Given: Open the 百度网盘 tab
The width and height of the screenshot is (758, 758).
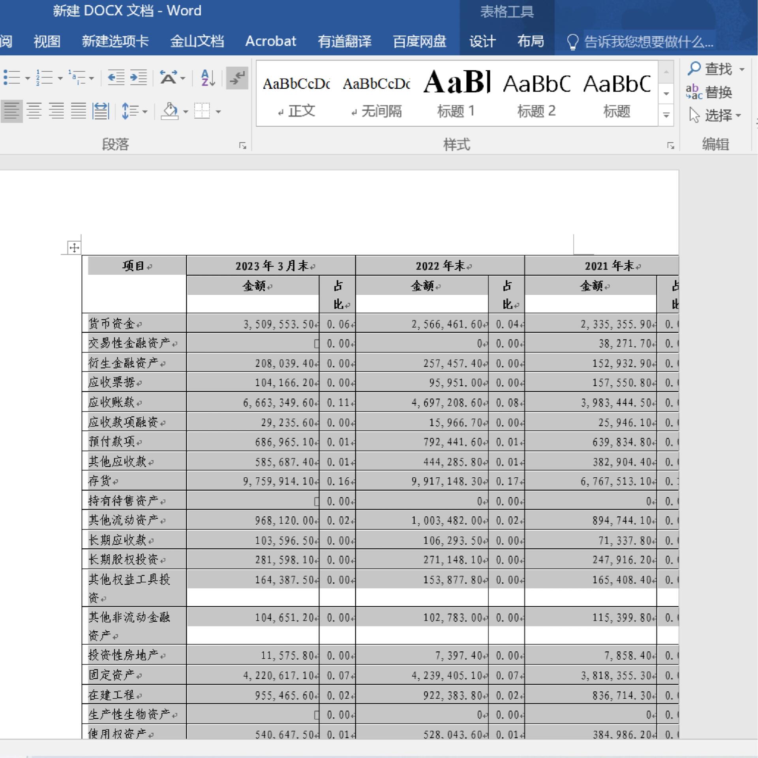Looking at the screenshot, I should click(x=419, y=41).
